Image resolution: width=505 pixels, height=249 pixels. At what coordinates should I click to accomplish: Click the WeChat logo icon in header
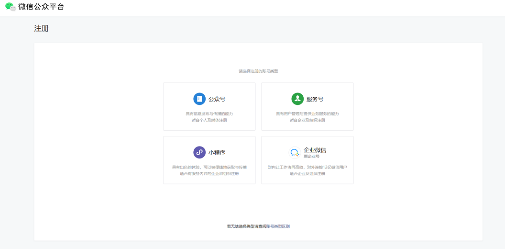(11, 7)
